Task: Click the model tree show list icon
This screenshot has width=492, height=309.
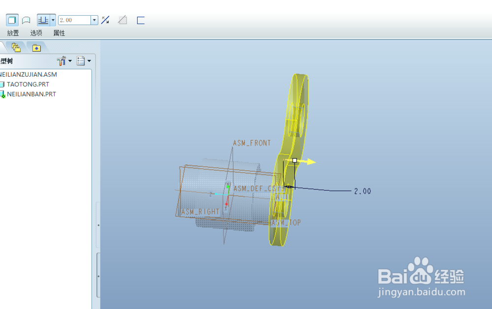Action: (81, 61)
